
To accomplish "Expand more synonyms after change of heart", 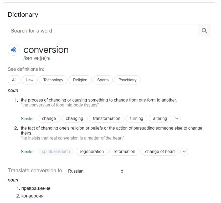I will point(184,152).
